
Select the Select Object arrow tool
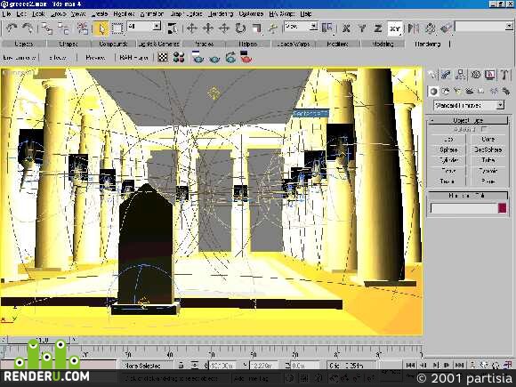(x=101, y=28)
